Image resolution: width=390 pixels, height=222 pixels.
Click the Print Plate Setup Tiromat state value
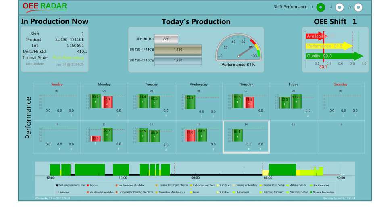(x=69, y=57)
